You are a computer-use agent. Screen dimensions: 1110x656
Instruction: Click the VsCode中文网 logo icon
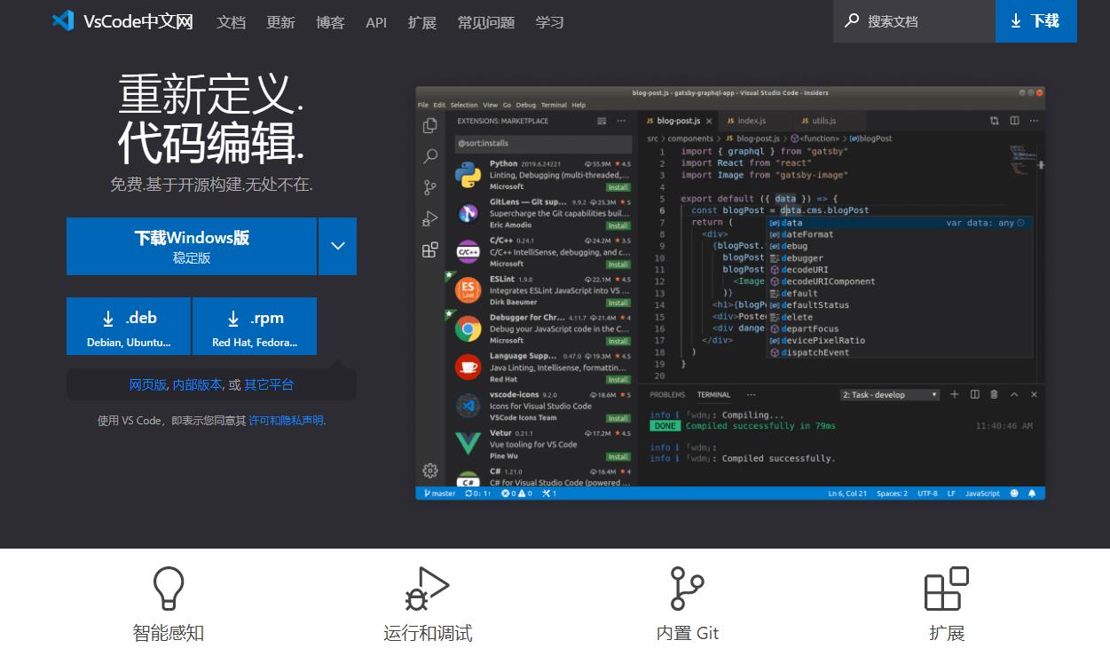(x=63, y=21)
